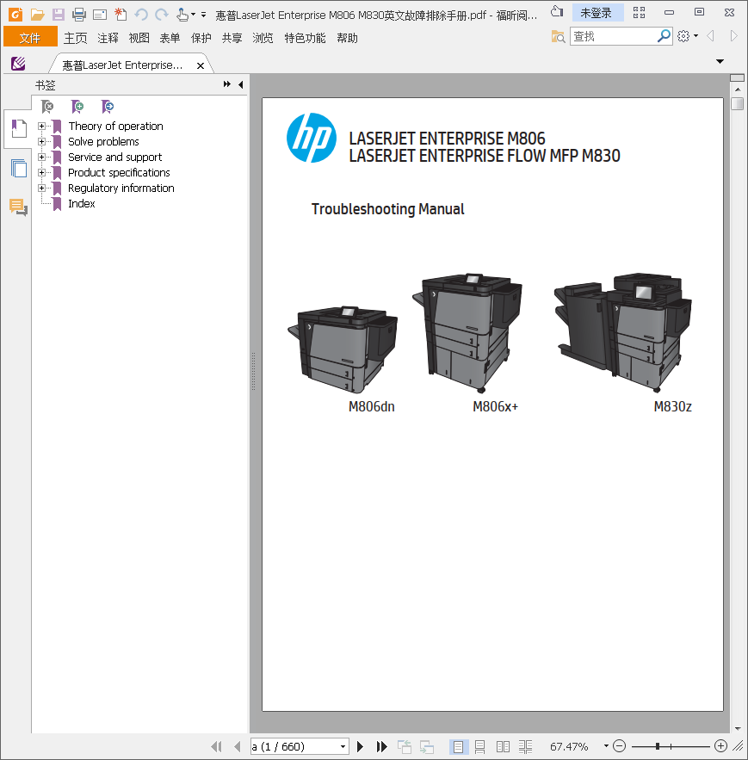The width and height of the screenshot is (748, 760).
Task: Go to previous search result arrow
Action: [711, 36]
